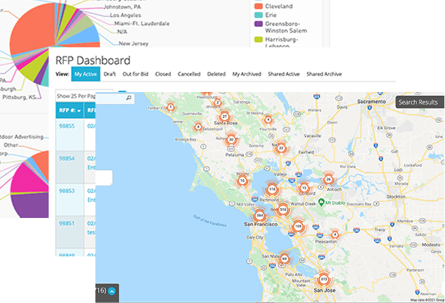445x303 pixels.
Task: Open the 30 cluster marker near Petaluma
Action: (231, 139)
